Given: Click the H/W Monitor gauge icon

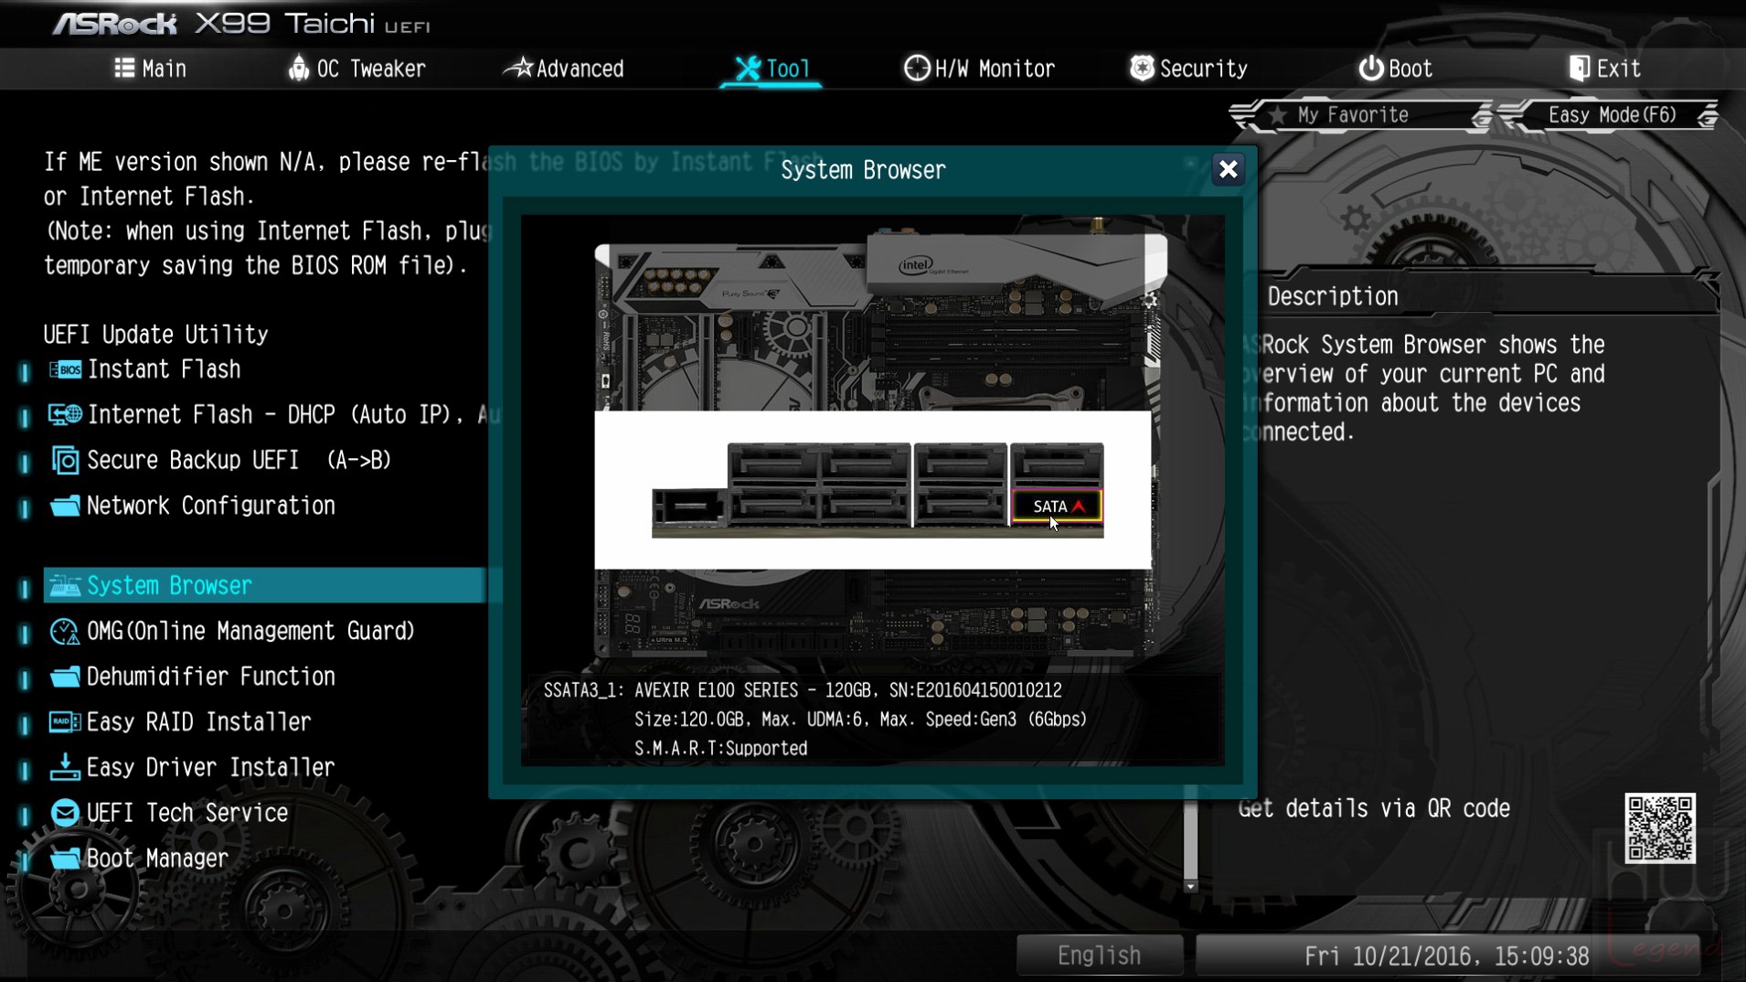Looking at the screenshot, I should point(916,68).
